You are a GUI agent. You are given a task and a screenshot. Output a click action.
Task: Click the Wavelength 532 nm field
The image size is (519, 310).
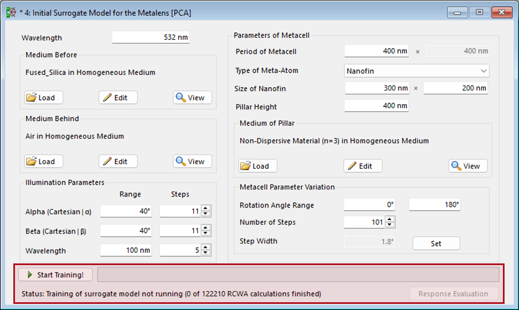(x=151, y=38)
